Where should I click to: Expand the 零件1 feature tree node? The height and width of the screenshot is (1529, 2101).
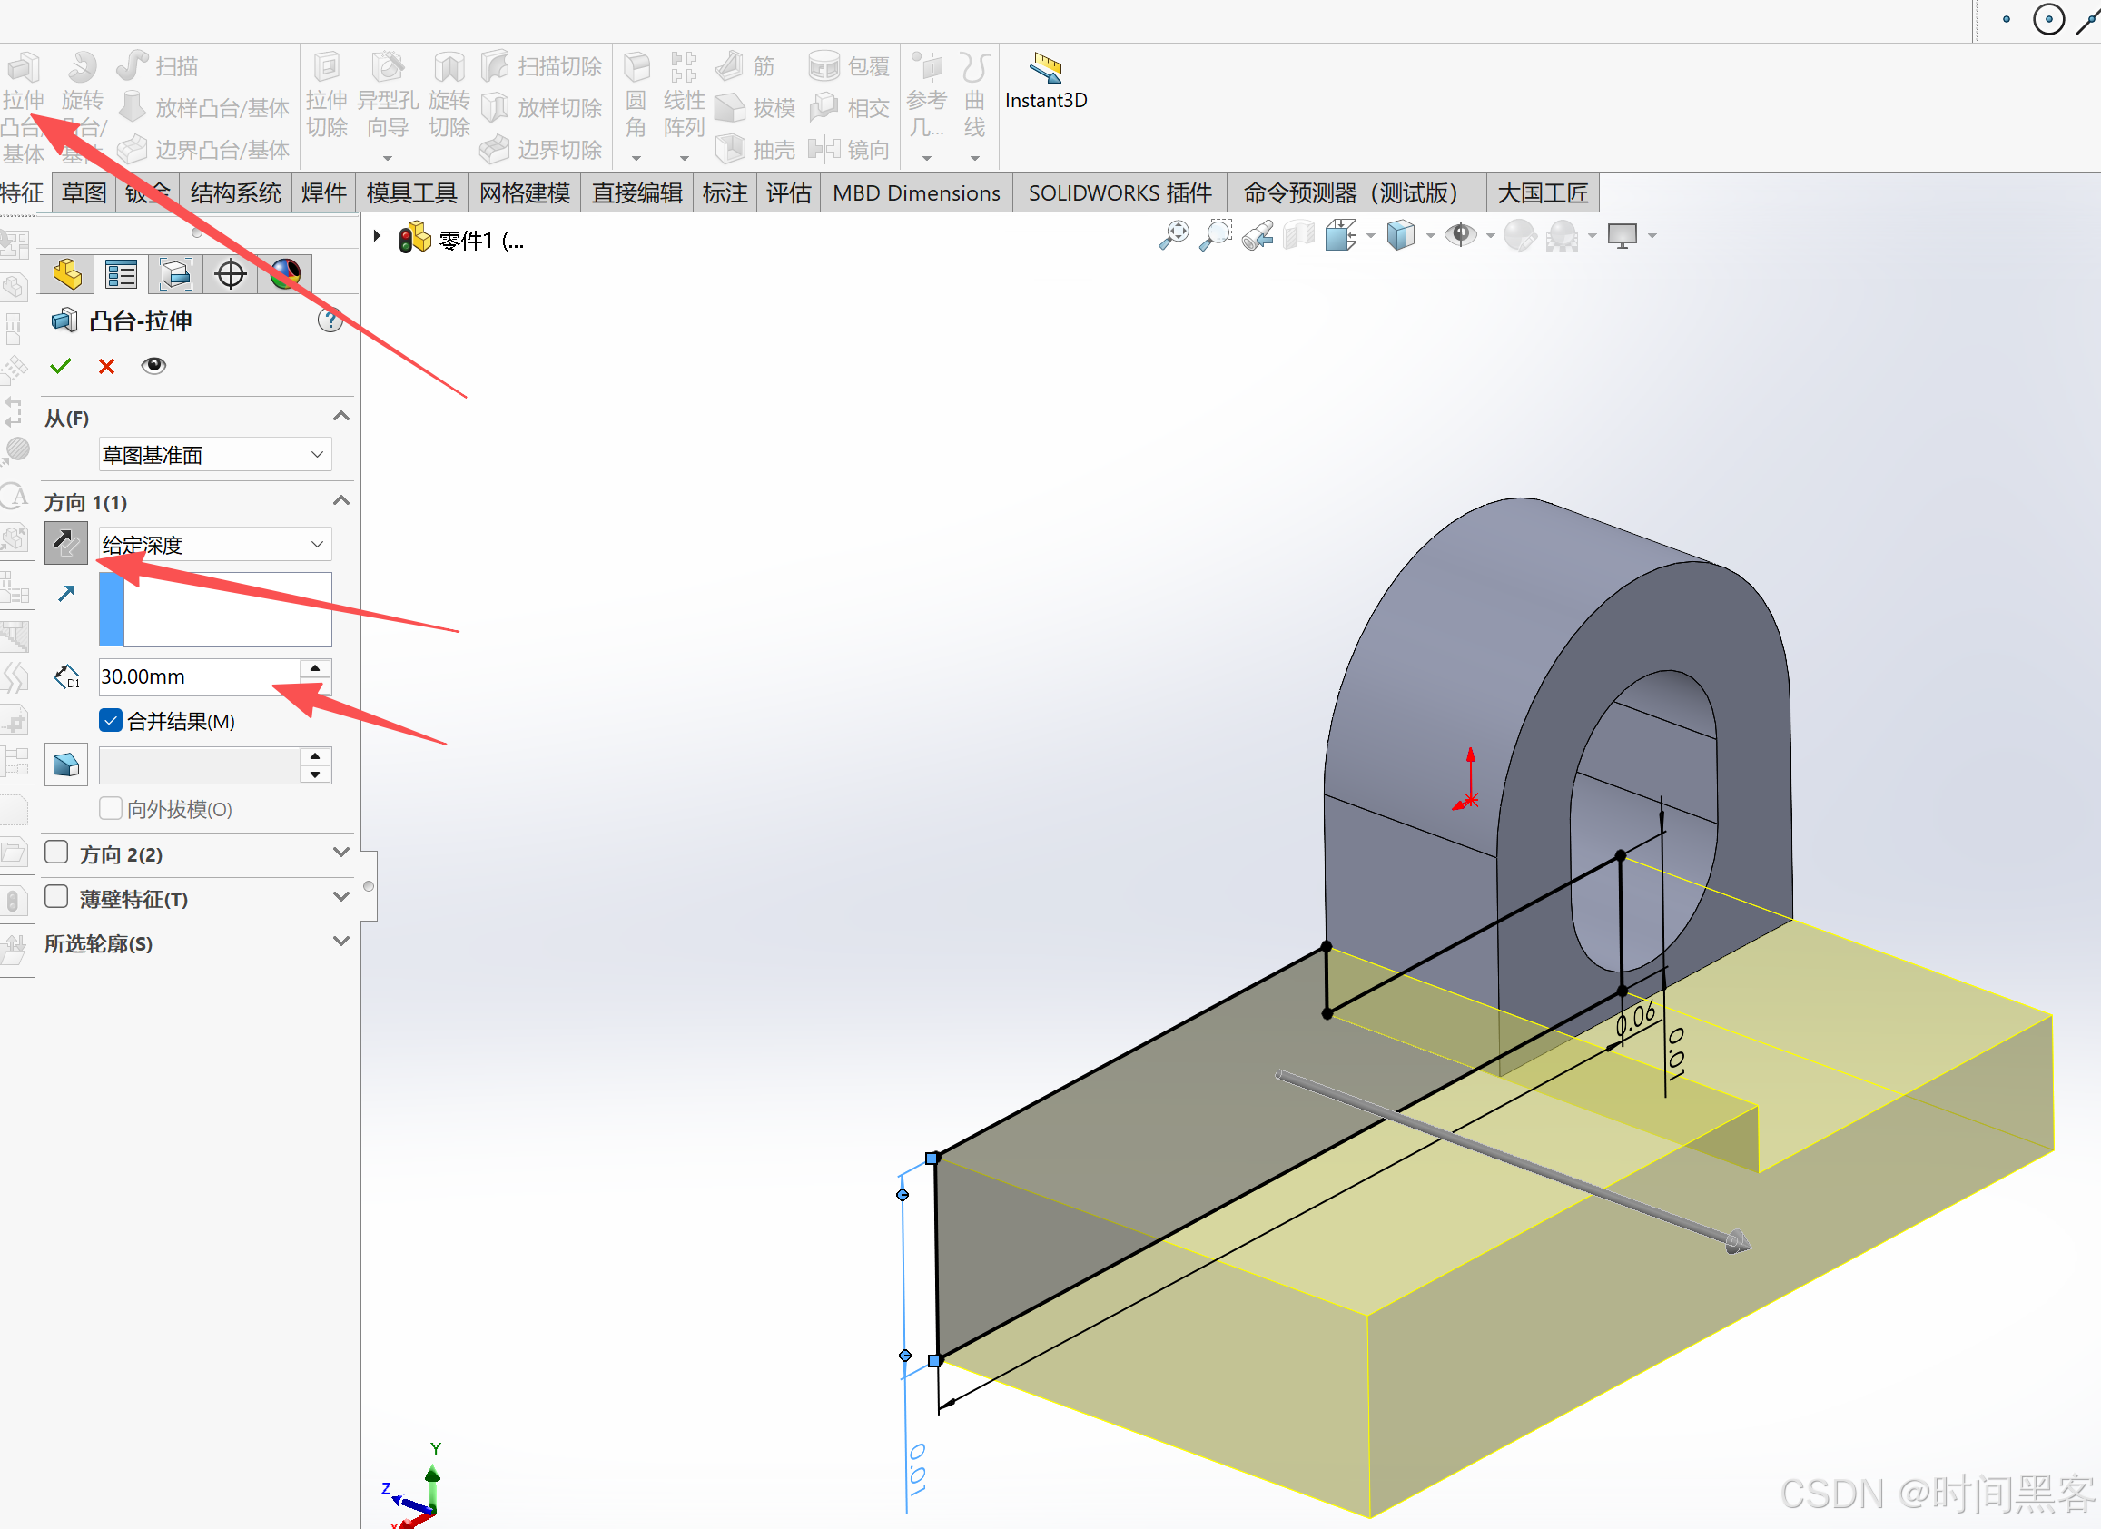pos(377,237)
